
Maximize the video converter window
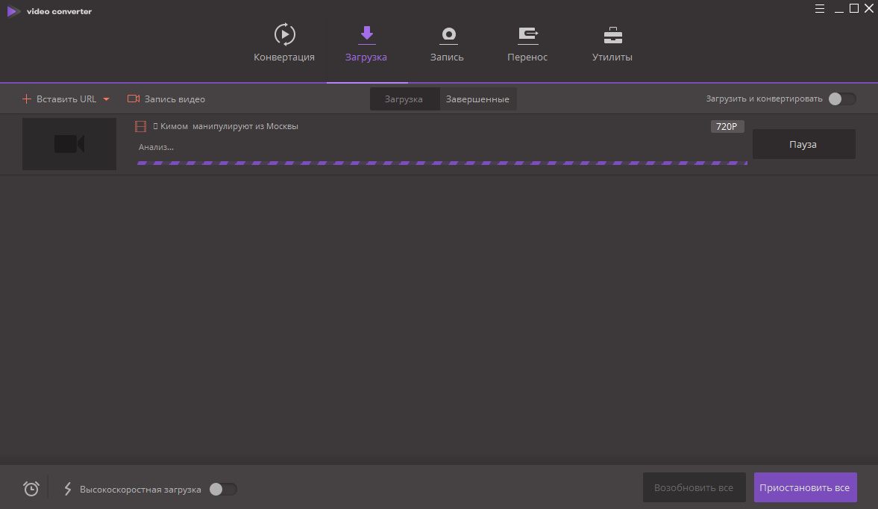click(854, 8)
